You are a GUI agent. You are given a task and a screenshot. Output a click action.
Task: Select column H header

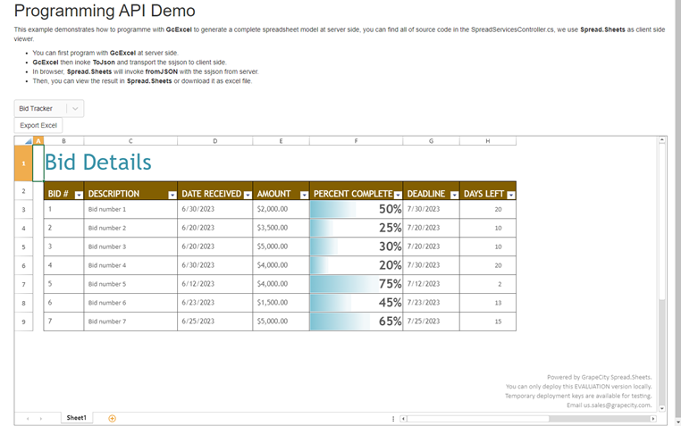[x=488, y=141]
